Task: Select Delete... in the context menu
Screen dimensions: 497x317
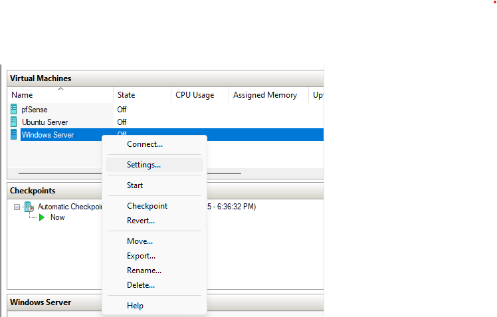Action: [141, 285]
